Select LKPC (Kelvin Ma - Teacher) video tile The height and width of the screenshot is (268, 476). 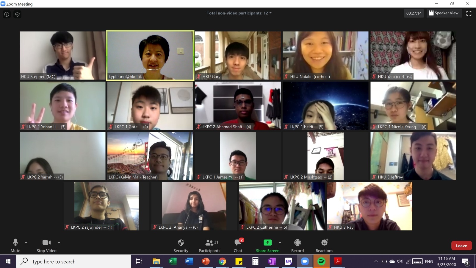click(x=150, y=156)
